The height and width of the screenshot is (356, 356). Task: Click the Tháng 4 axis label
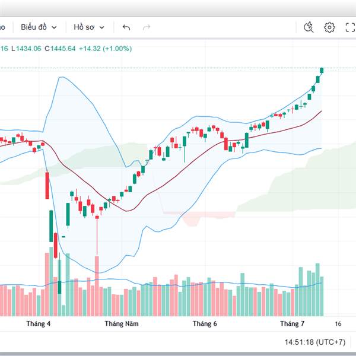(39, 323)
